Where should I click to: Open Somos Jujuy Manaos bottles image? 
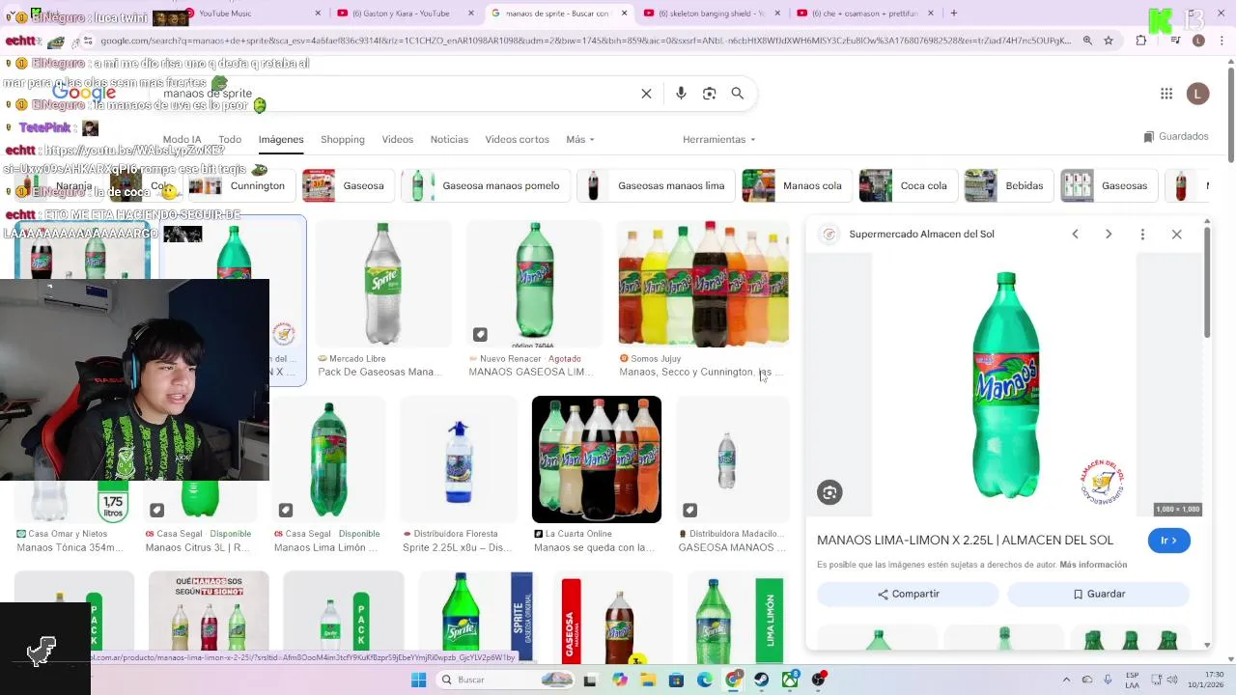[x=703, y=284]
